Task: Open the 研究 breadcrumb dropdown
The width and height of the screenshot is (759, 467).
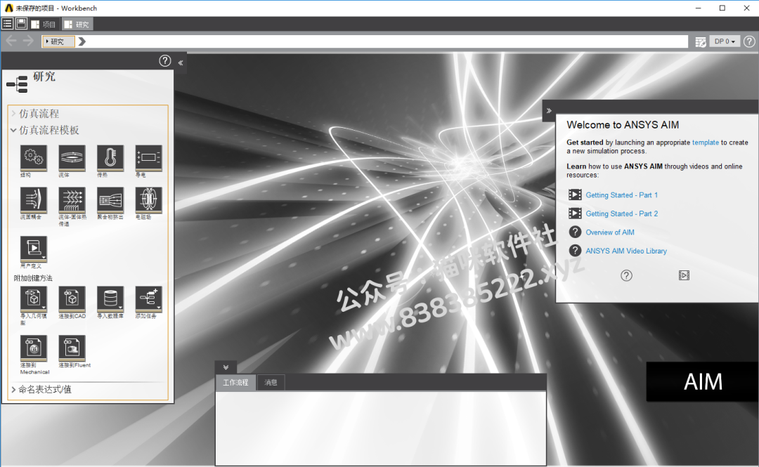Action: 58,41
